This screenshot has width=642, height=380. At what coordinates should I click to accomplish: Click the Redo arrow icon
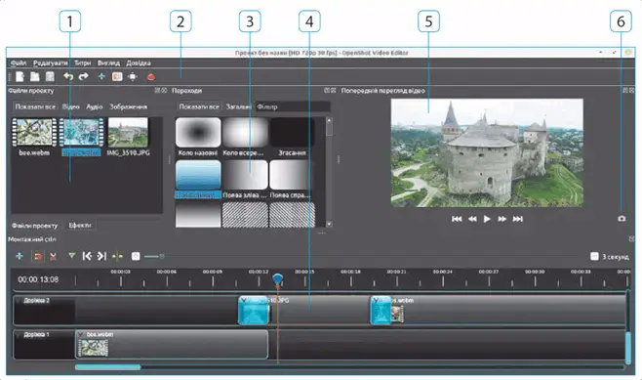[x=84, y=76]
